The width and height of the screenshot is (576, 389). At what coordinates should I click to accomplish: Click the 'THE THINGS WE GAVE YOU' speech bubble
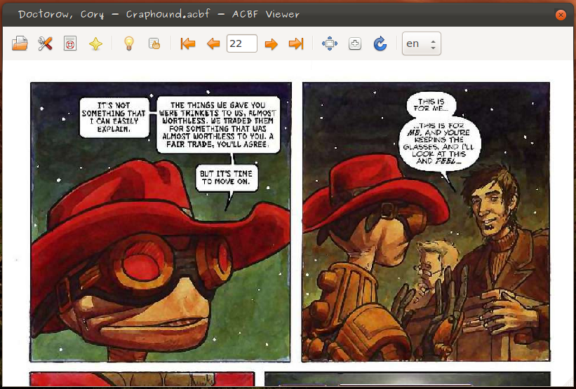tap(218, 125)
